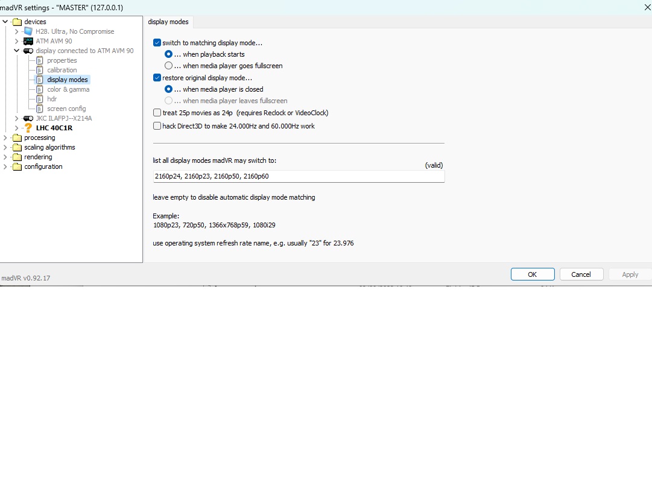Uncheck restore original display mode
Image resolution: width=652 pixels, height=494 pixels.
click(x=157, y=77)
